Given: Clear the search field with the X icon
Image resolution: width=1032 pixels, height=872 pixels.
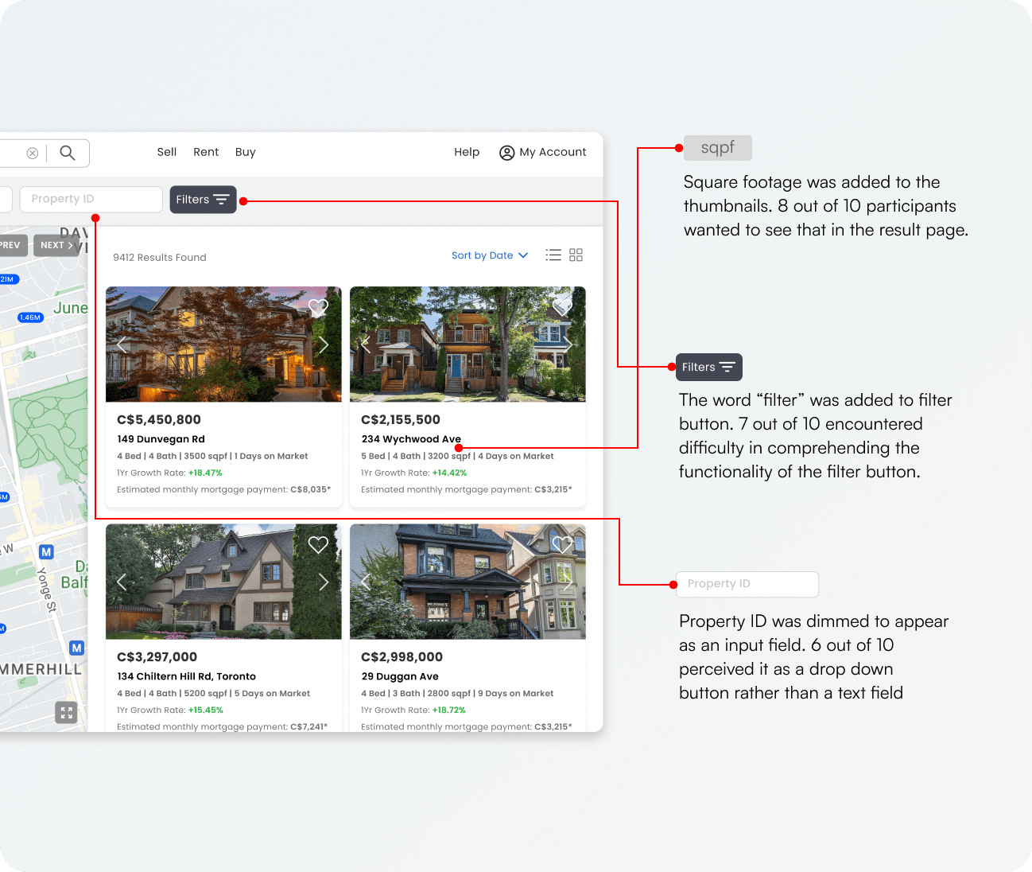Looking at the screenshot, I should click(x=33, y=154).
